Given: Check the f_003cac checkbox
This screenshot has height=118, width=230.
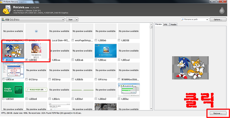Looking at the screenshot, I should [96, 60].
